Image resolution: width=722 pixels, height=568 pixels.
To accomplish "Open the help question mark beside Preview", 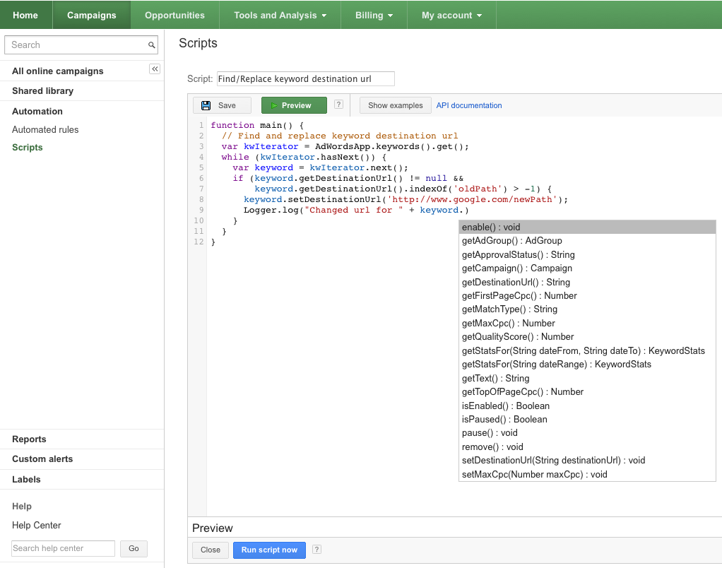I will [x=338, y=105].
